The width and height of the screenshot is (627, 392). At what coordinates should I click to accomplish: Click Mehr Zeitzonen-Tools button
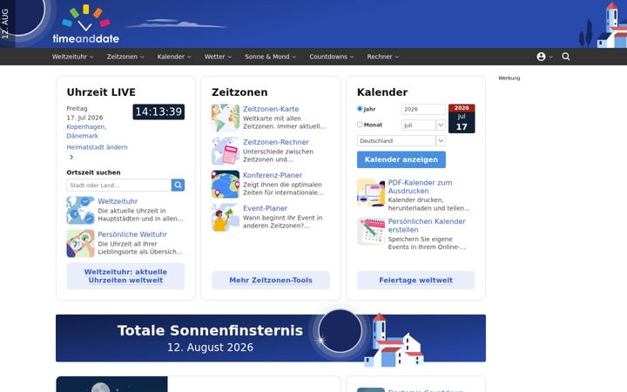click(x=271, y=280)
